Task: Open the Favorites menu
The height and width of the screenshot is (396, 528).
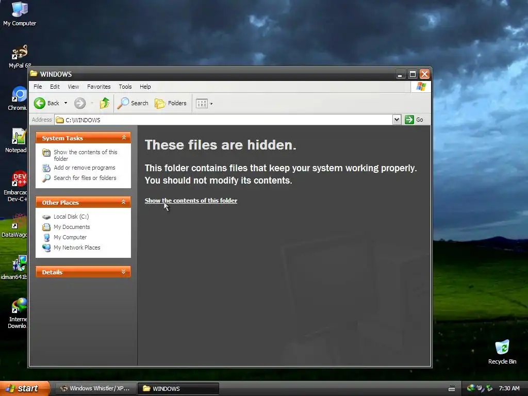Action: [98, 87]
